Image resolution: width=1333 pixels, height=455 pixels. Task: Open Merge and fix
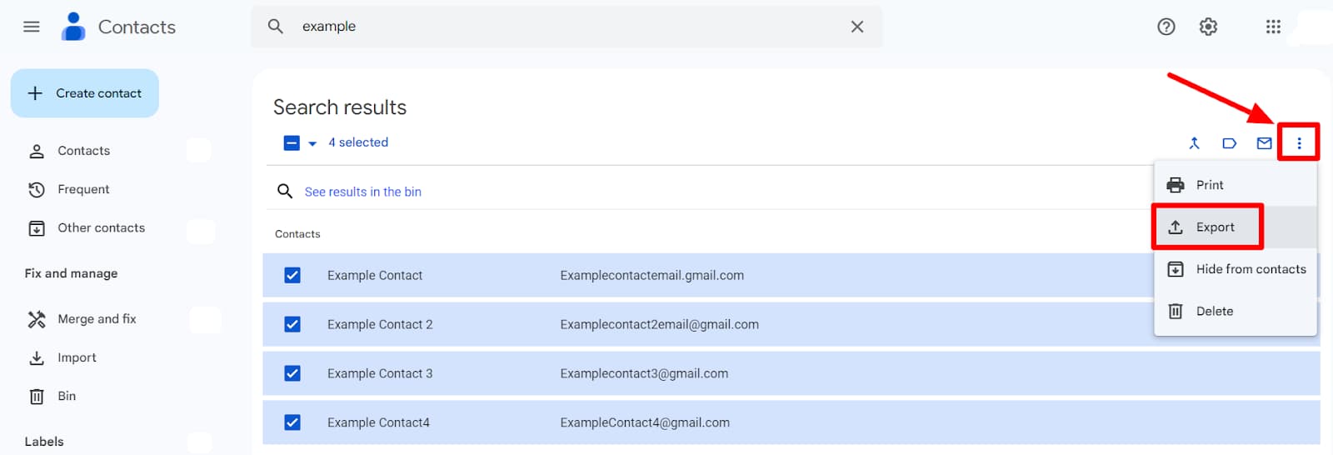pos(97,318)
